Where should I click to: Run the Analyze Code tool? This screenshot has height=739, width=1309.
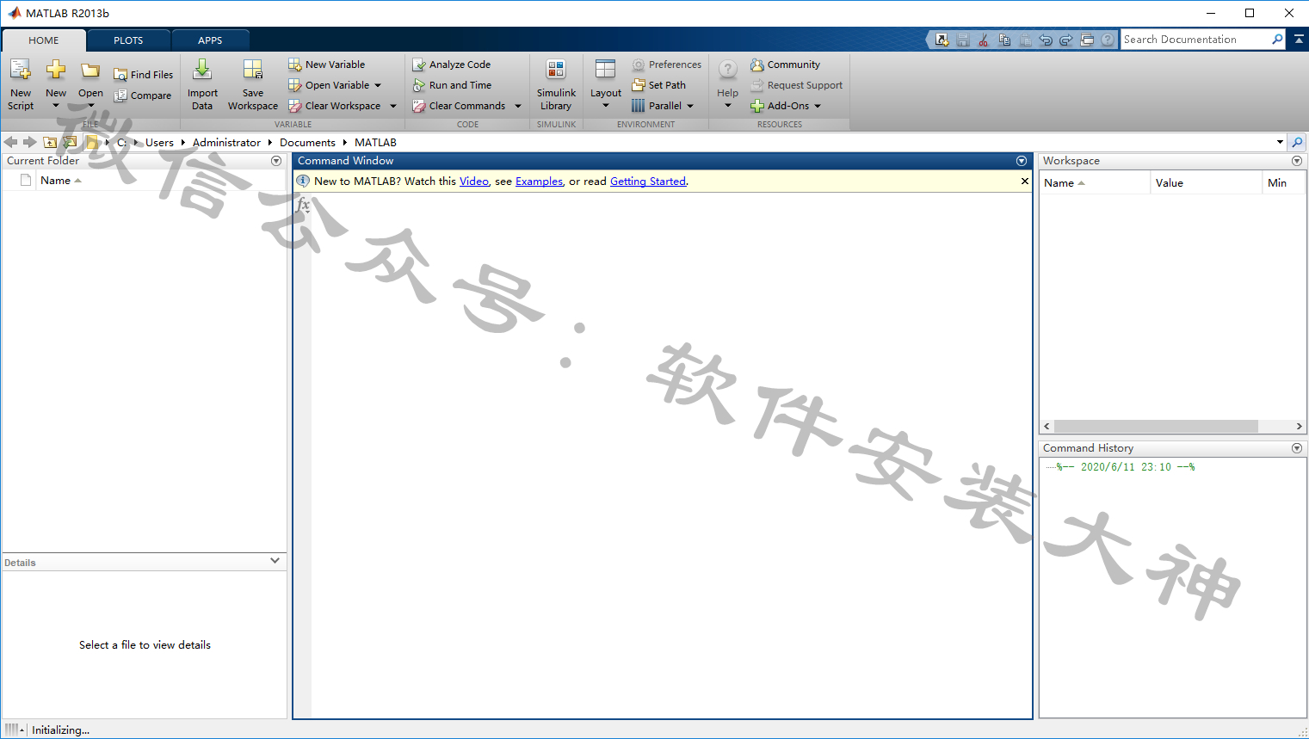452,65
